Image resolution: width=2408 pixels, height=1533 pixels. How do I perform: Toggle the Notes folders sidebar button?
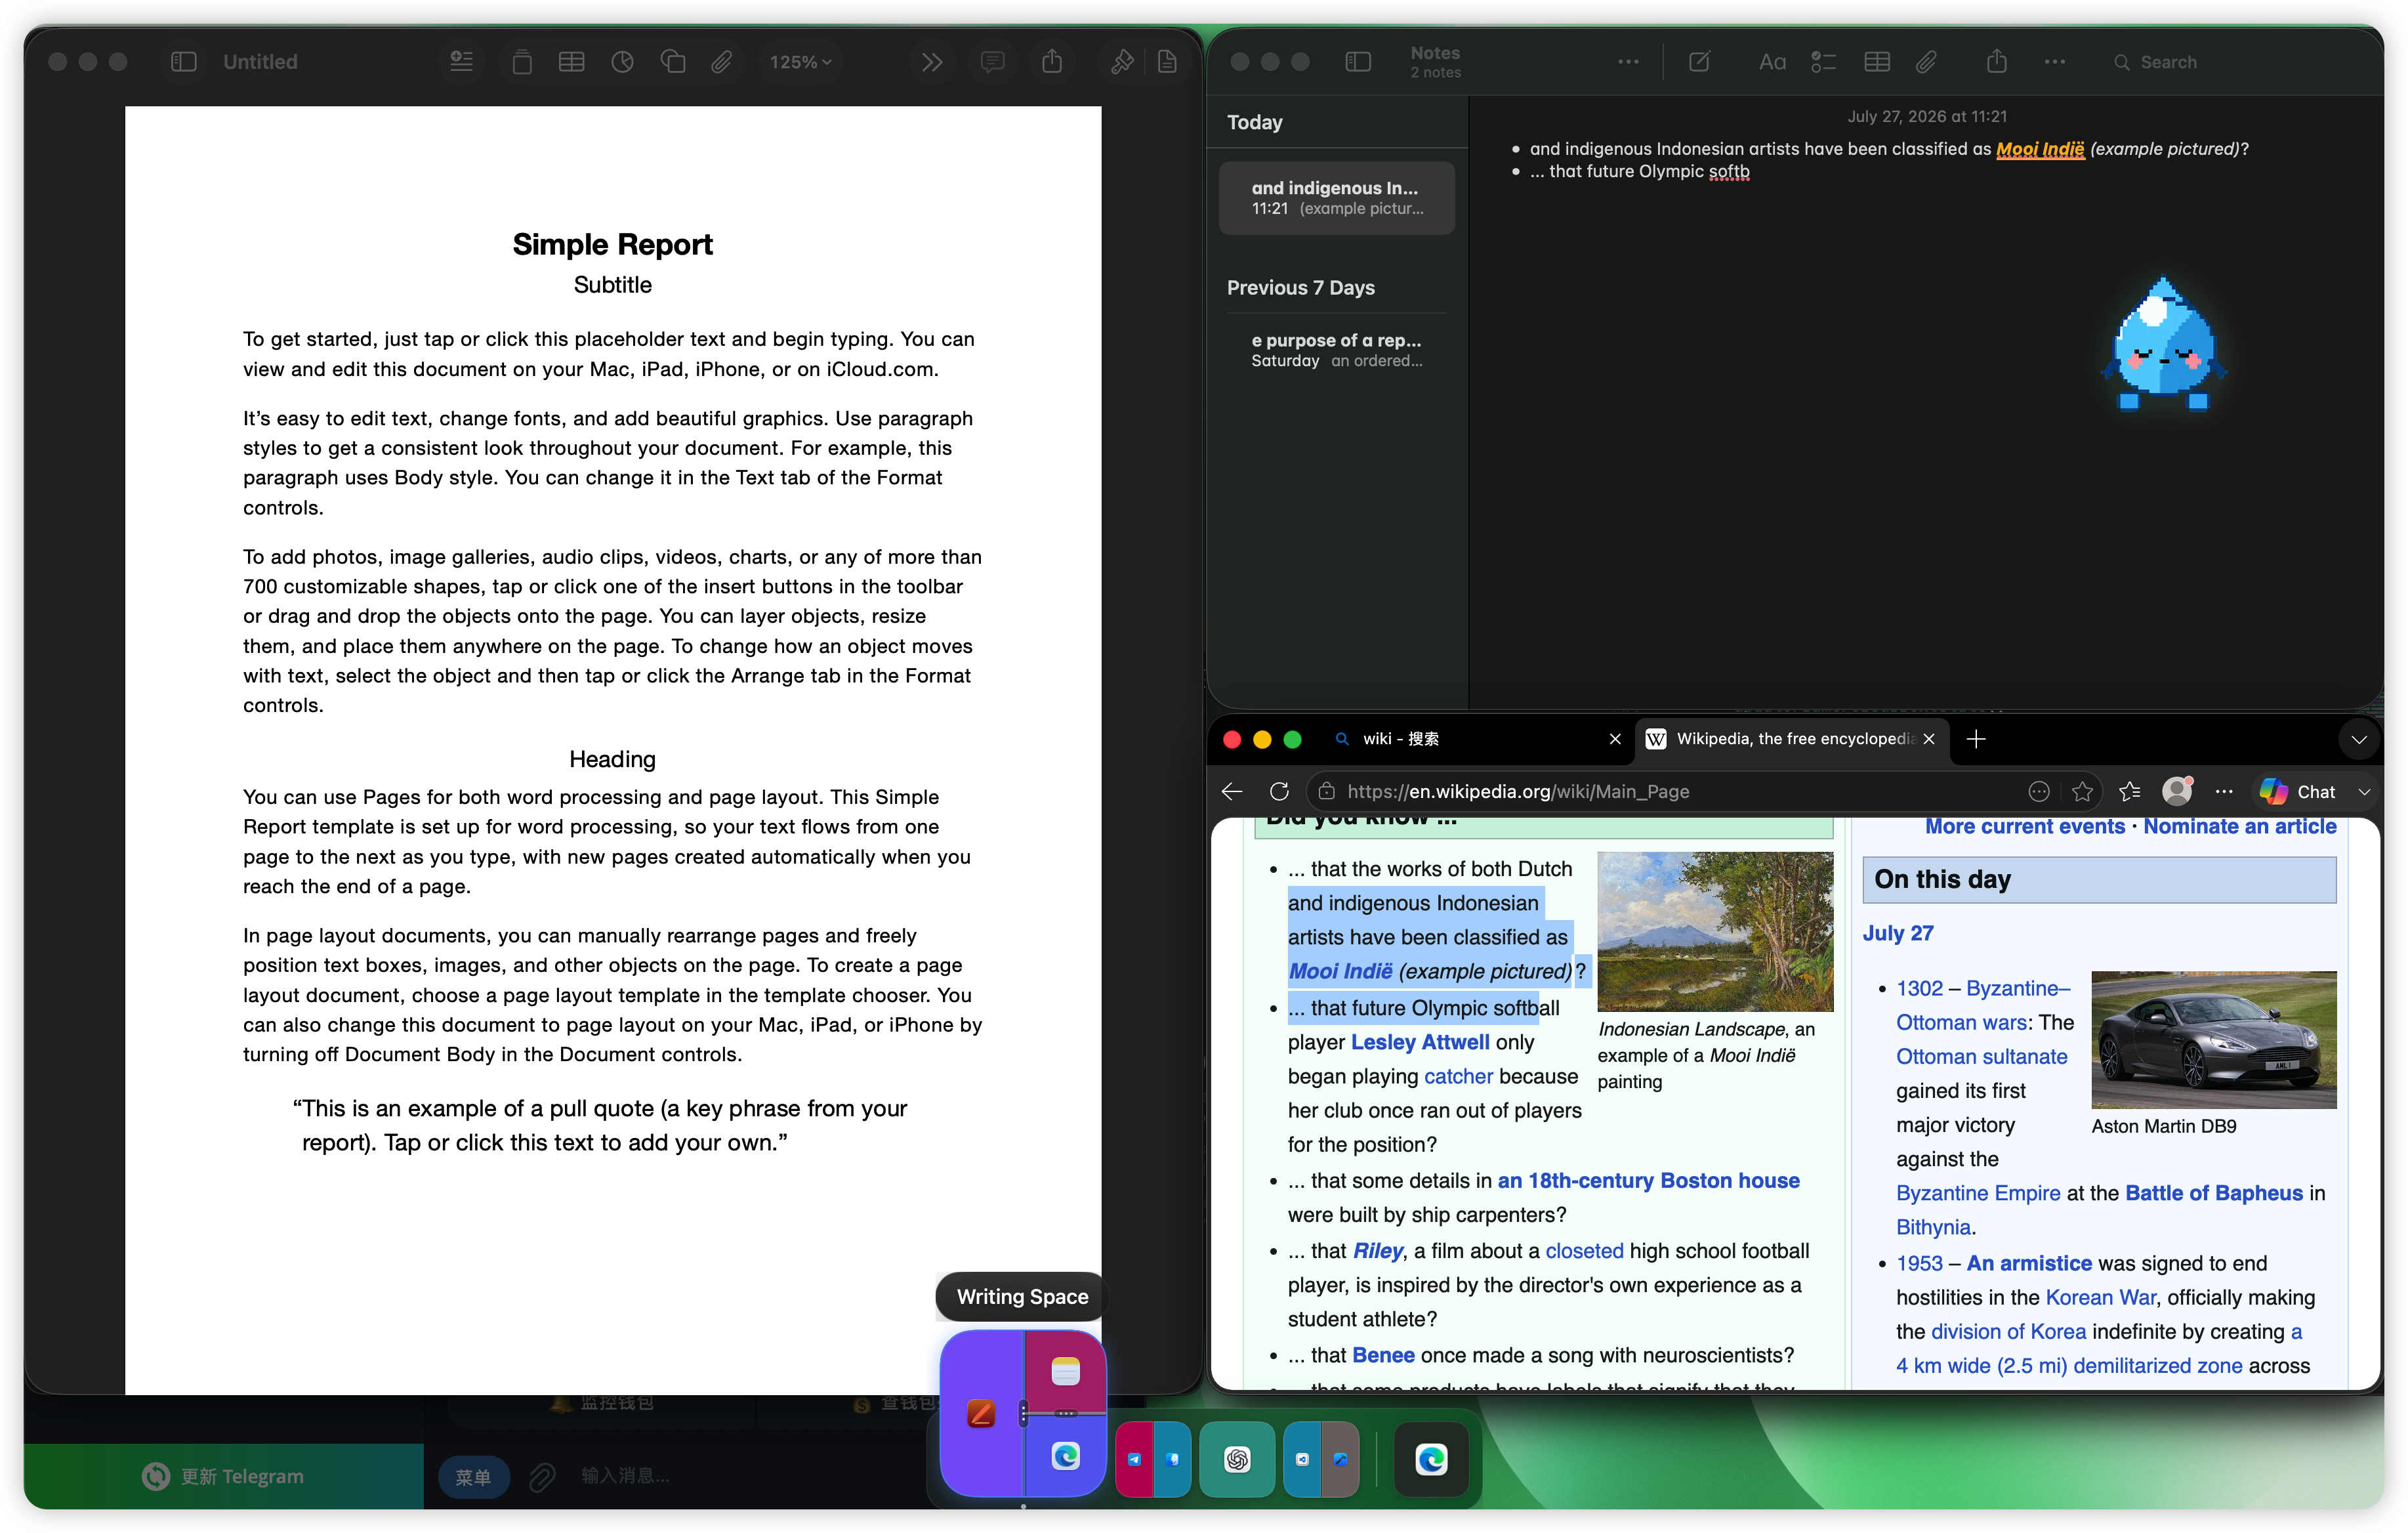pyautogui.click(x=1358, y=62)
